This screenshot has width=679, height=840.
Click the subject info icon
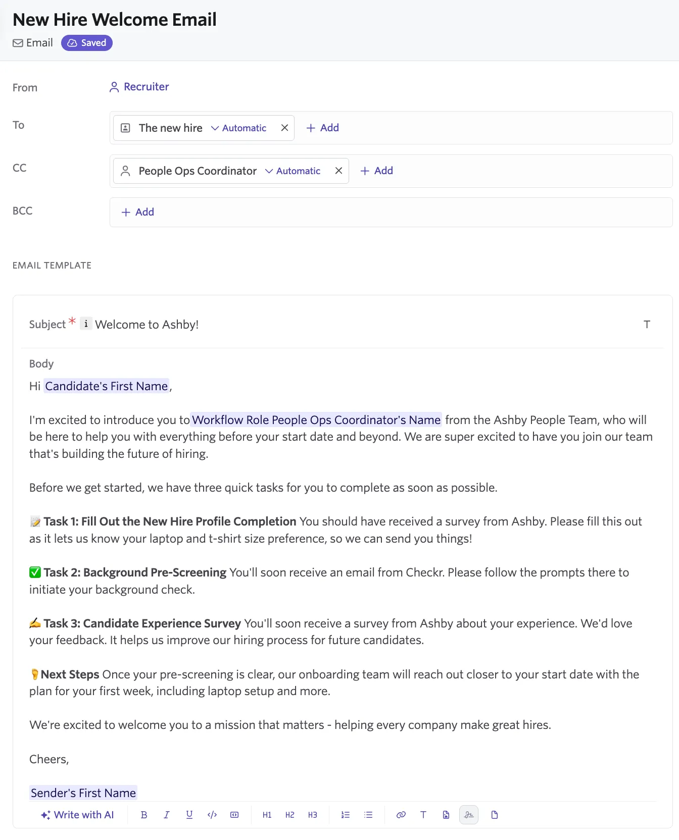86,324
